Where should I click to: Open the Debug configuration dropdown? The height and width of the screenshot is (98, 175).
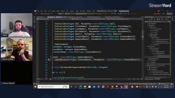click(x=61, y=14)
